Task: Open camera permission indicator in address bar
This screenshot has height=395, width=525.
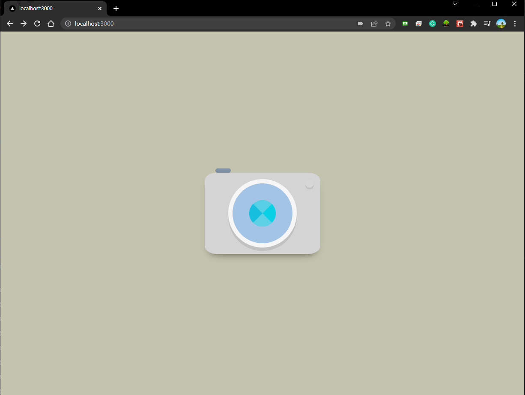Action: (361, 24)
